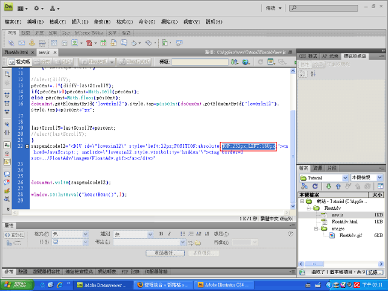388x291 pixels.
Task: Click the 開始 Start button on the taskbar
Action: pos(13,284)
